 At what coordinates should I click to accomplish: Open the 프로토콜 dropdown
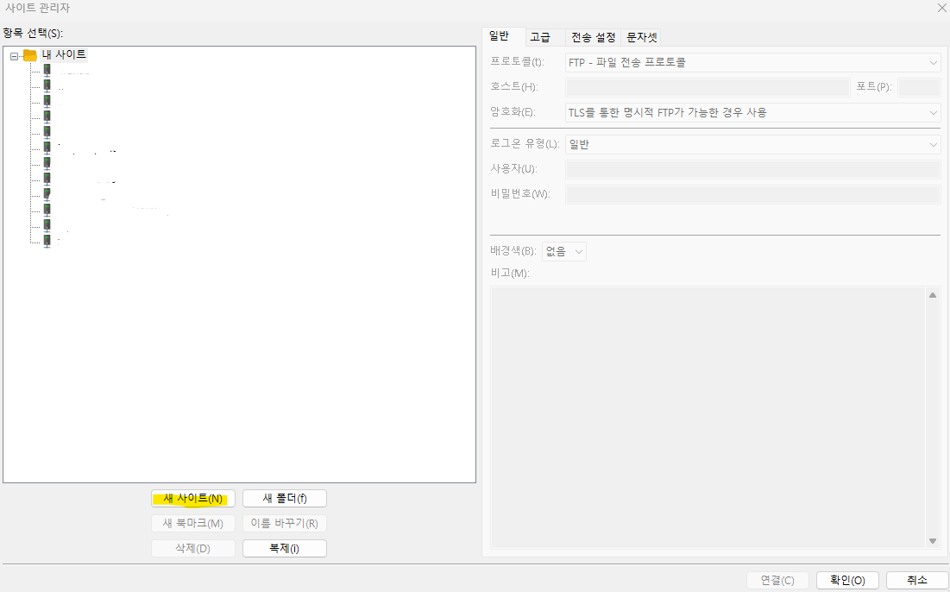coord(933,62)
